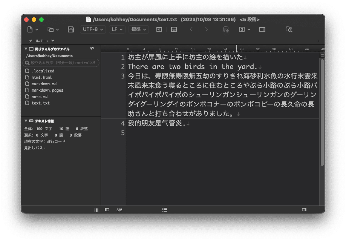Click the 見出しパス label
This screenshot has width=346, height=241.
point(35,148)
